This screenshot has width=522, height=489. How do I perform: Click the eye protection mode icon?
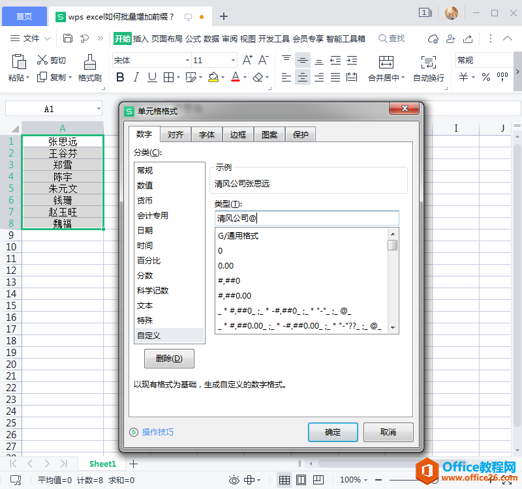point(234,480)
